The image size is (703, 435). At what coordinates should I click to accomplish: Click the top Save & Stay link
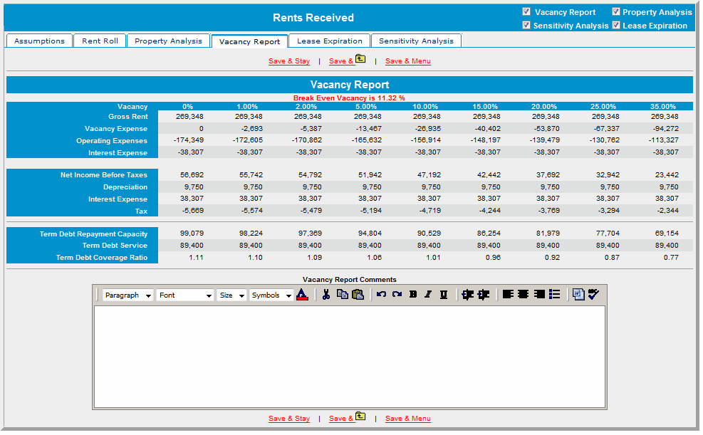coord(289,61)
